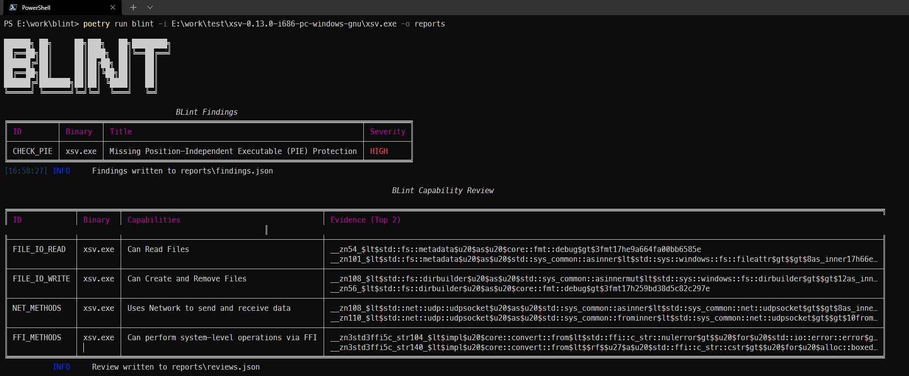This screenshot has width=909, height=376.
Task: Click xsv.exe in the CHECK_PIE row
Action: 81,151
